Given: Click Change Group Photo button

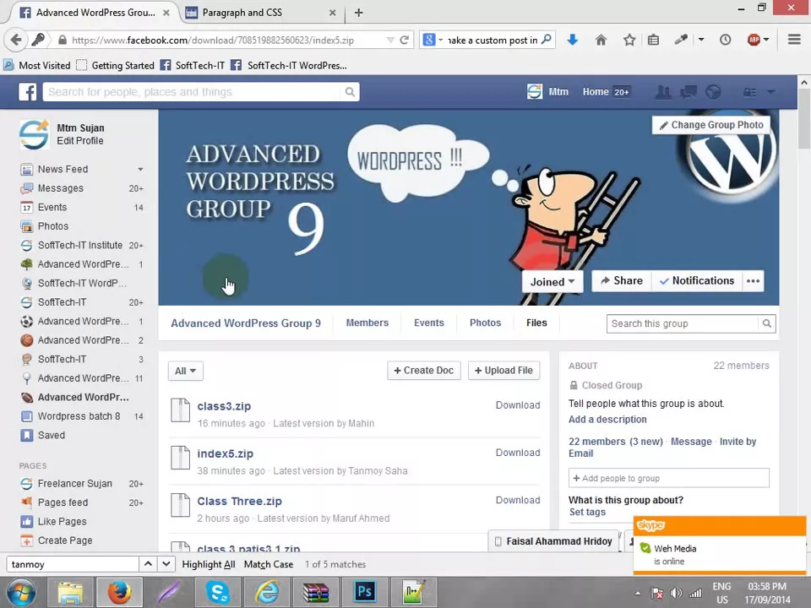Looking at the screenshot, I should 711,125.
